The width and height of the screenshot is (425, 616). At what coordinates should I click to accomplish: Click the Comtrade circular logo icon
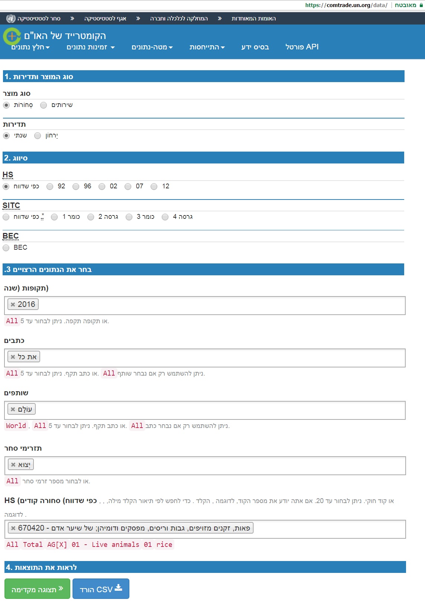pyautogui.click(x=12, y=36)
